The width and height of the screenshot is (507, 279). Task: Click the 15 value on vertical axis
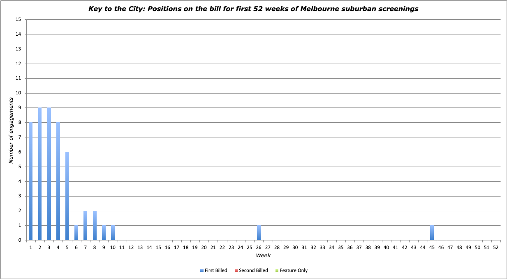click(18, 19)
